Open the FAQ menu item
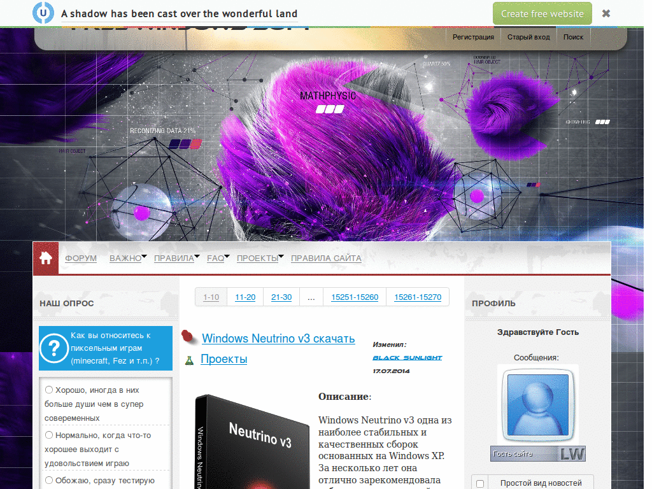Viewport: 652px width, 489px height. [x=215, y=259]
